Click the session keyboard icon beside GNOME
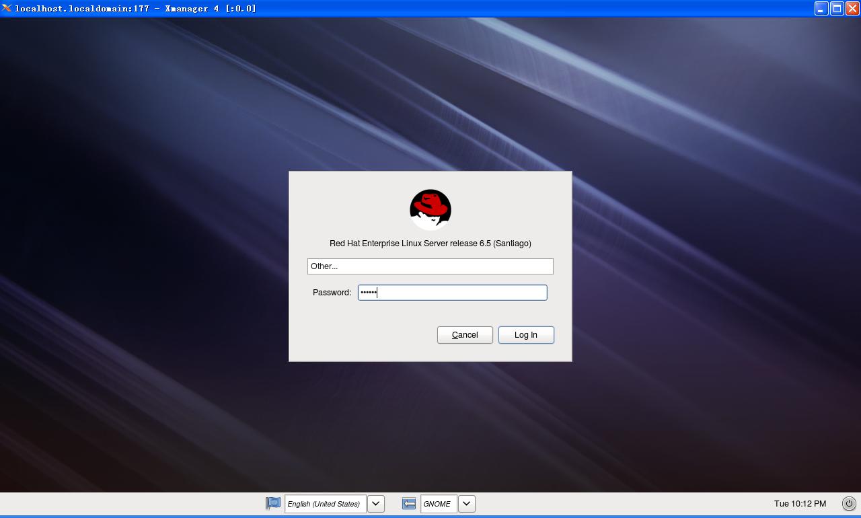Image resolution: width=861 pixels, height=518 pixels. click(x=409, y=503)
